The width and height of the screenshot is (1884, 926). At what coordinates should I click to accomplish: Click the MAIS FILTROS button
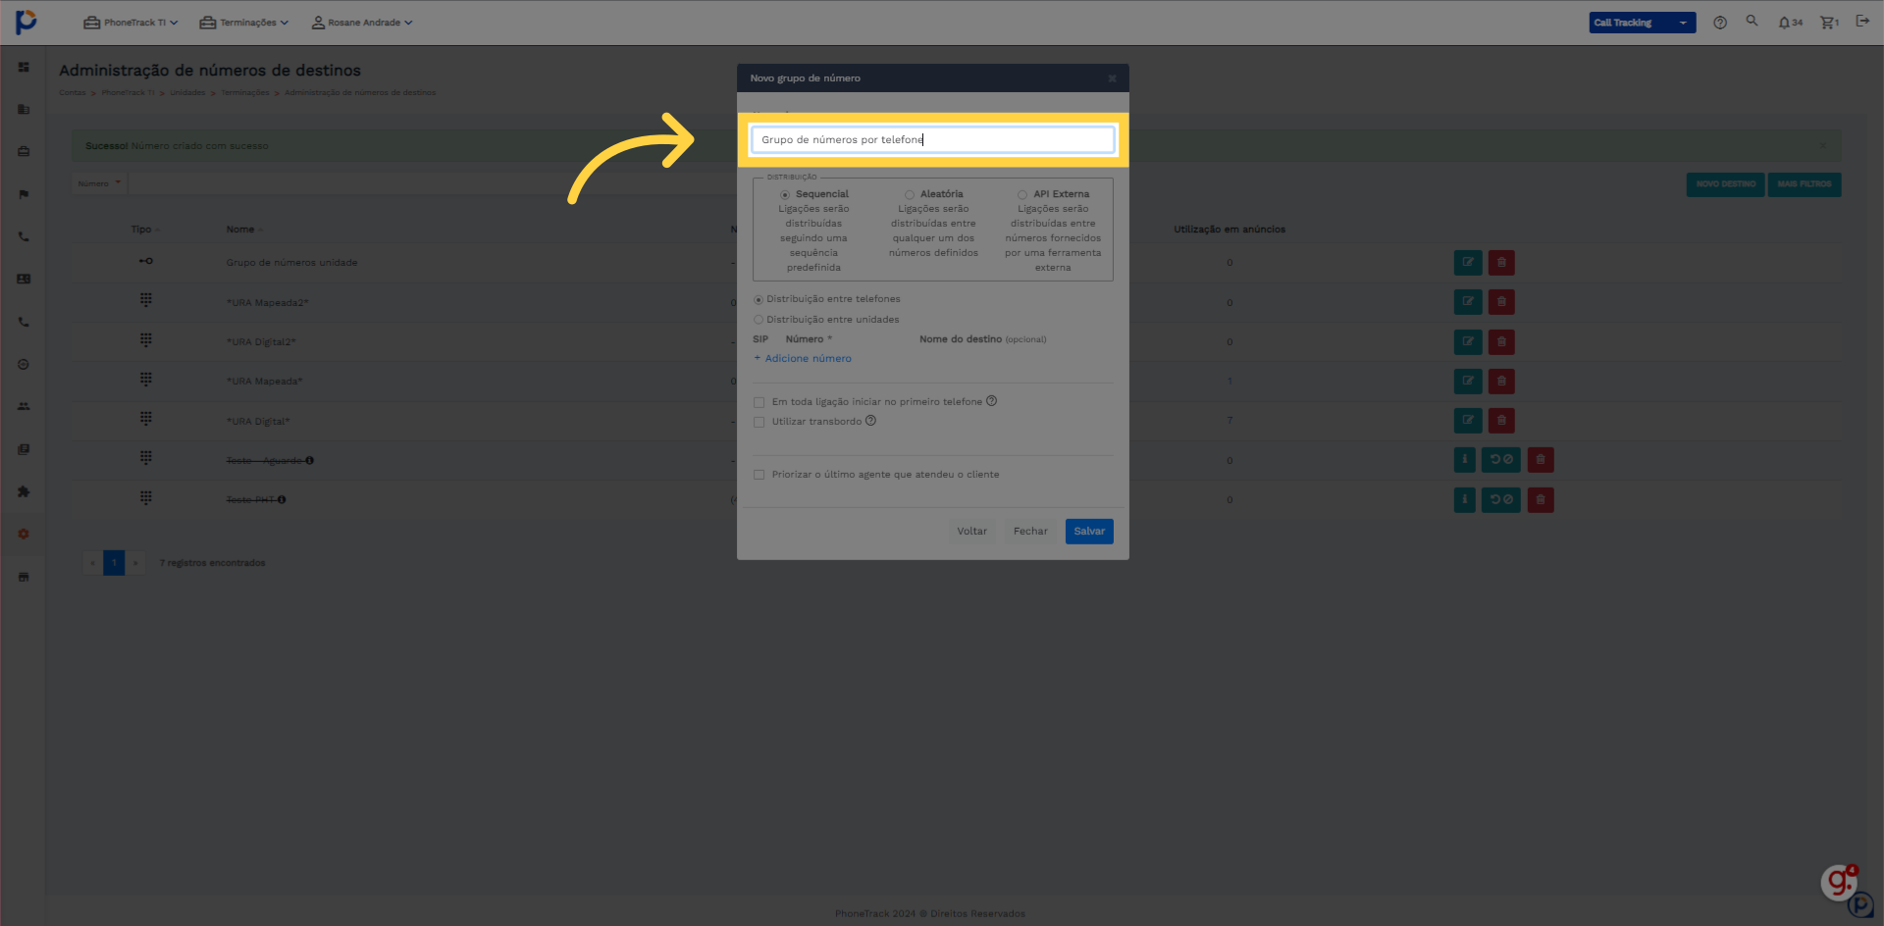click(1804, 184)
